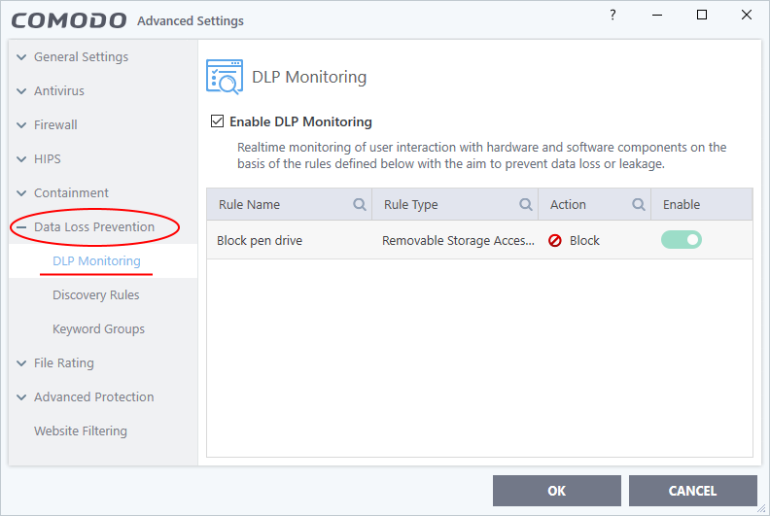Open Website Filtering settings
The height and width of the screenshot is (516, 770).
point(81,430)
